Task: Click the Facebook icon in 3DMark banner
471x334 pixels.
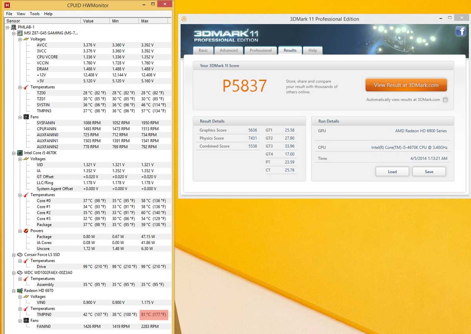Action: tap(460, 32)
